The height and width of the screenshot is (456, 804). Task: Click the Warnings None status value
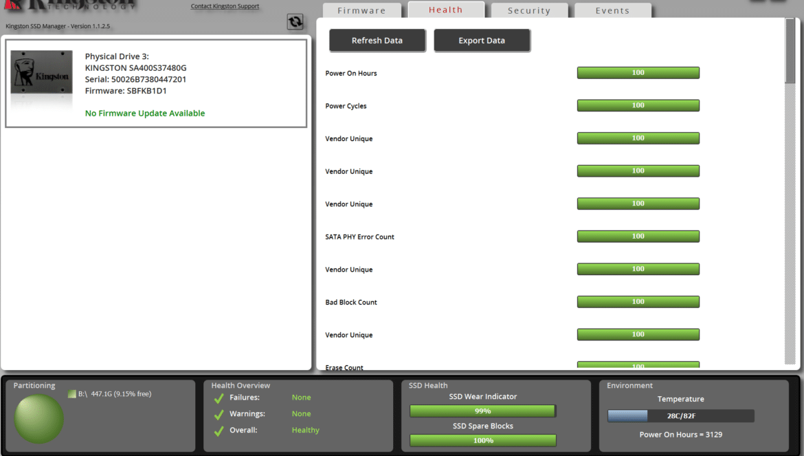click(x=302, y=414)
